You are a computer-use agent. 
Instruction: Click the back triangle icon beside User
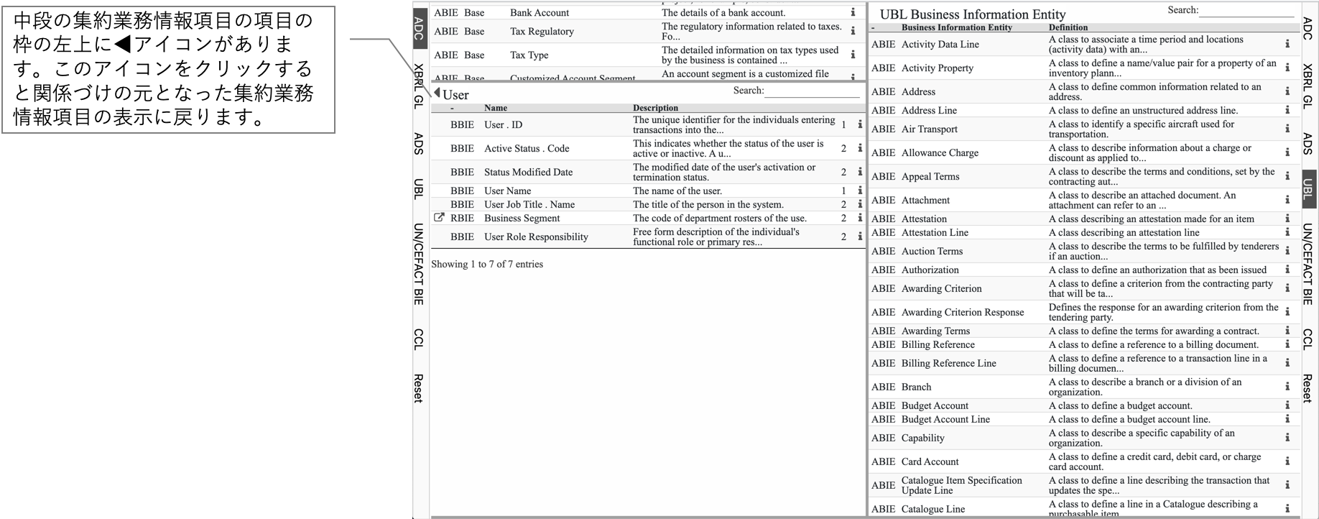point(437,93)
